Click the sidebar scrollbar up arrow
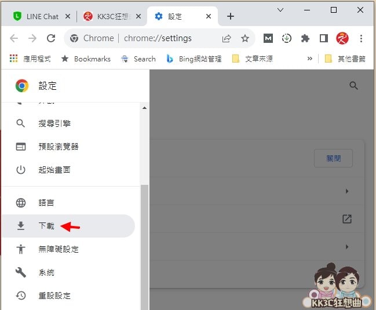The image size is (376, 310). 144,108
